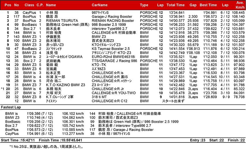
Task: Click car name KS Taymaz Boxster 2.5
Action: 111,49
